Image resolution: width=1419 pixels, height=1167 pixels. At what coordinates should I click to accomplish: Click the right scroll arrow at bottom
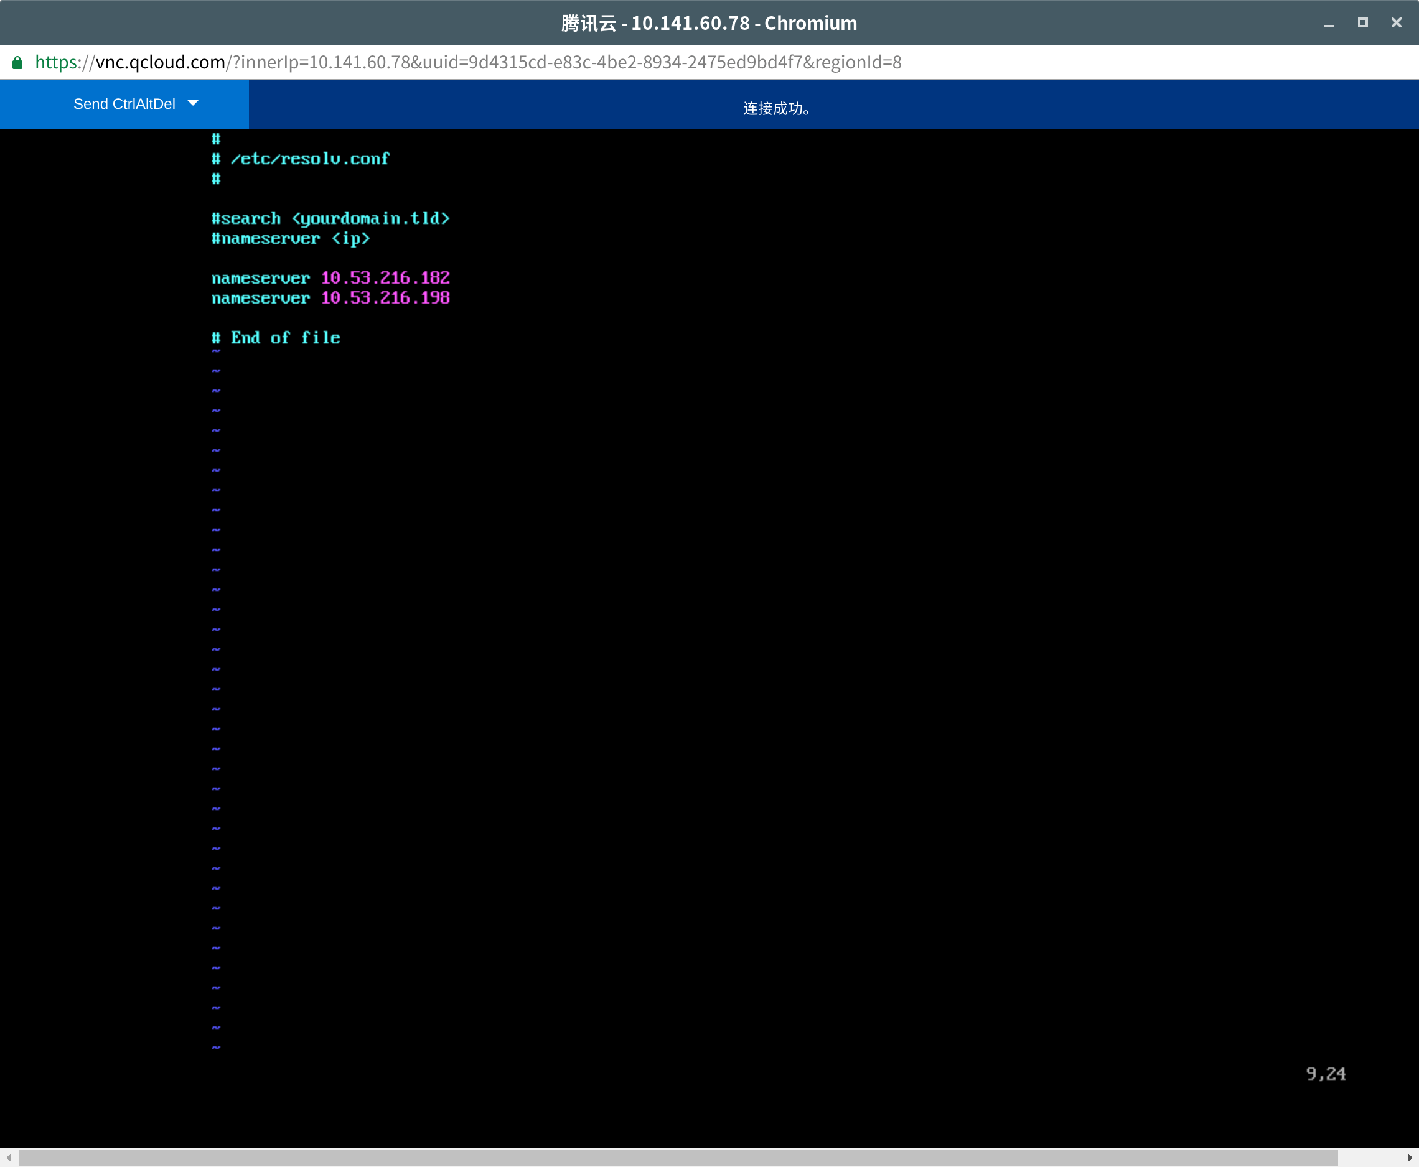(x=1410, y=1158)
